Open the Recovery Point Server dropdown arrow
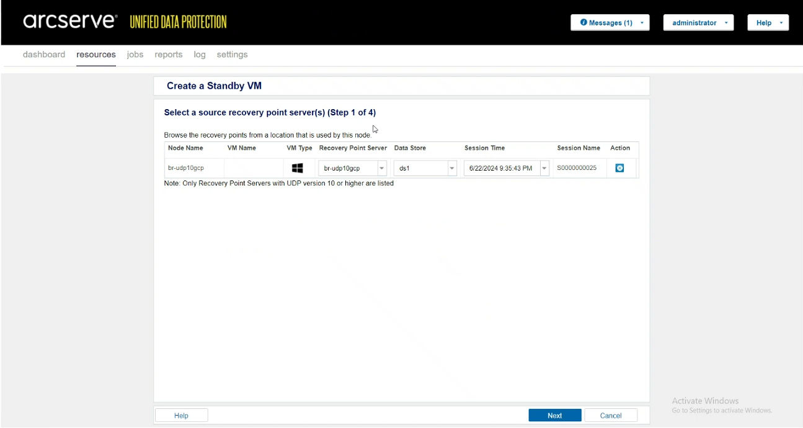 [x=382, y=168]
